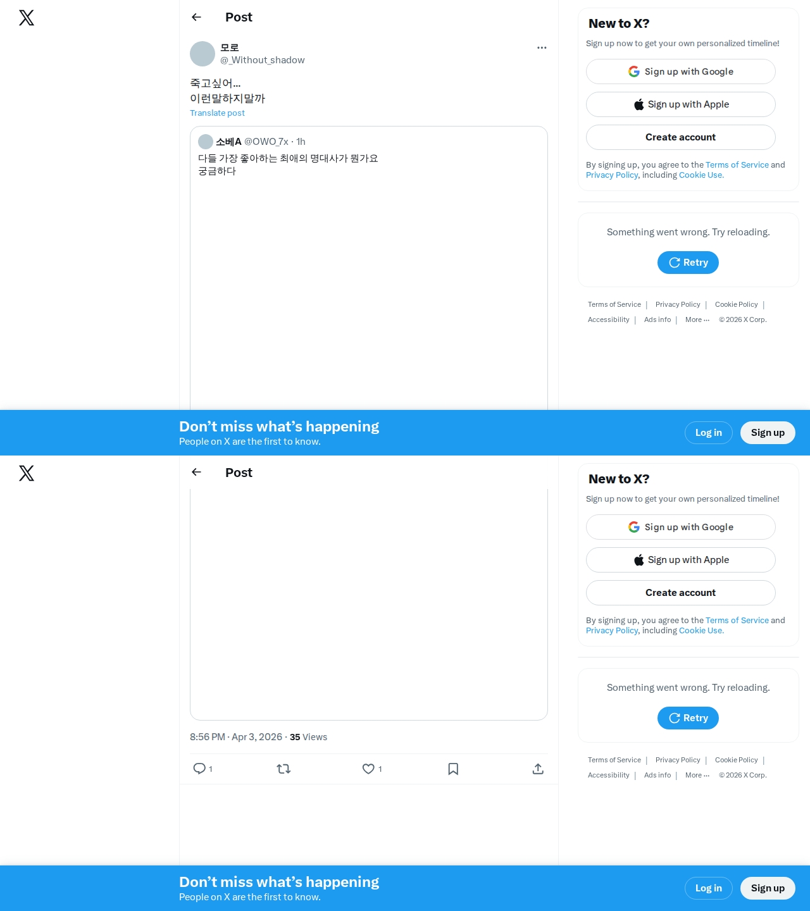
Task: Open the quoted post text starting 다들 가장
Action: (288, 164)
